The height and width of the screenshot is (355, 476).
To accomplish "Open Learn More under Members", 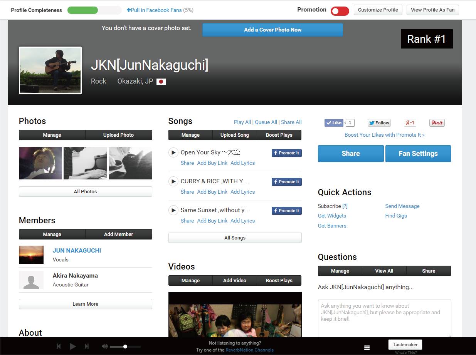I will tap(85, 304).
